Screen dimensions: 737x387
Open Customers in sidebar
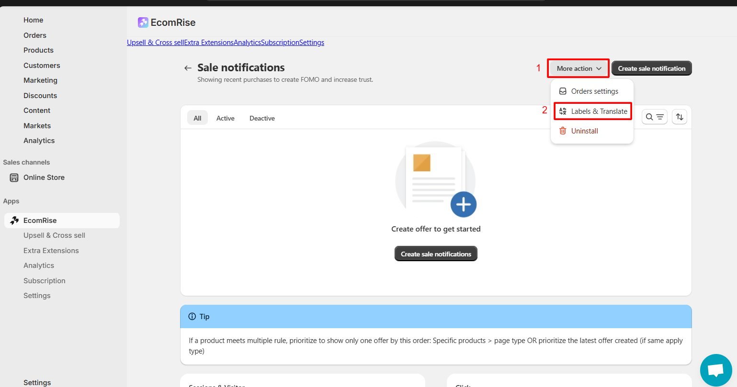[42, 66]
